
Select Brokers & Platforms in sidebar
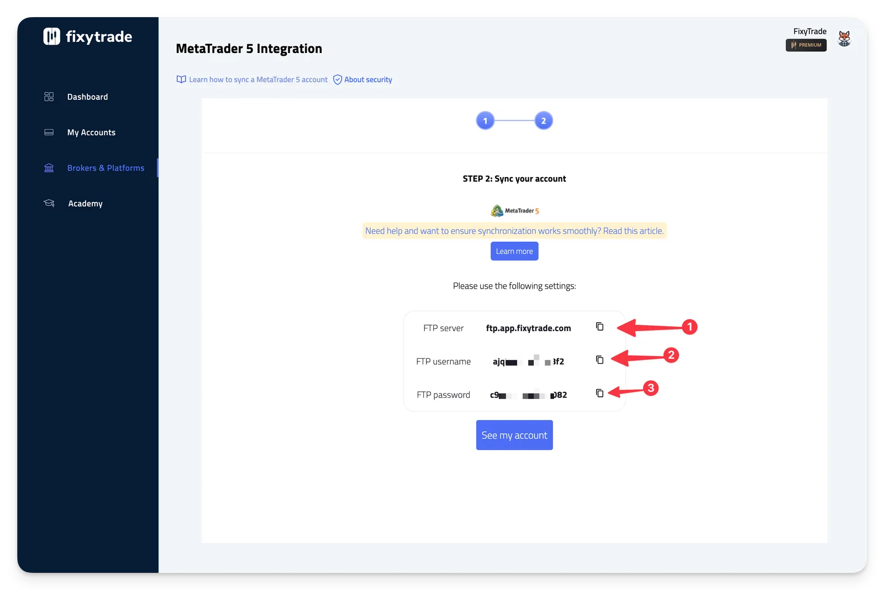(x=106, y=168)
